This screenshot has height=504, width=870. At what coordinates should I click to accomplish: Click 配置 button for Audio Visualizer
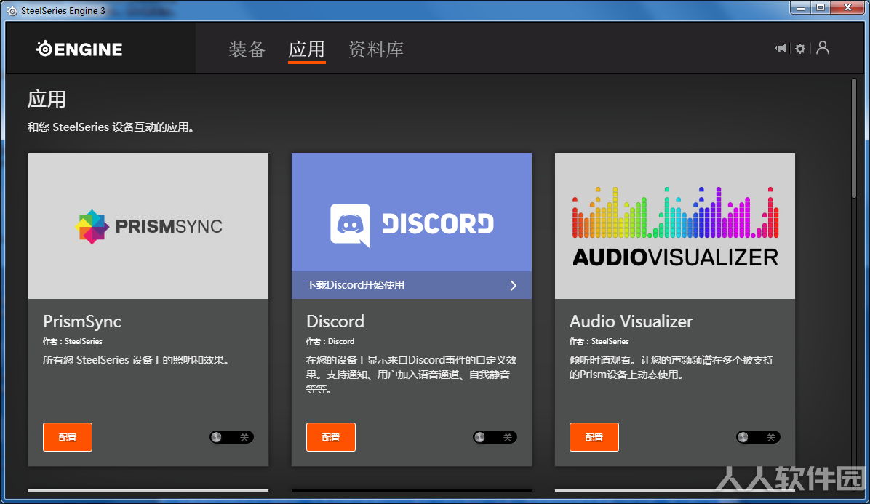[594, 437]
